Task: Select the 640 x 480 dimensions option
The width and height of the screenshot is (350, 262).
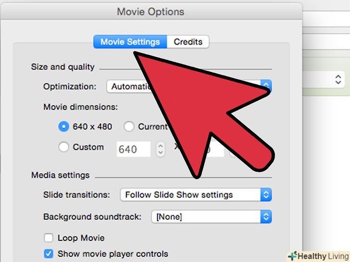Action: click(x=63, y=127)
